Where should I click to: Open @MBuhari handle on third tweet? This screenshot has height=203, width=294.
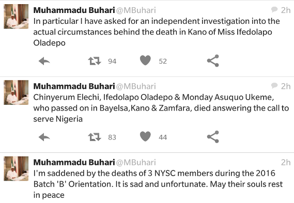[x=136, y=162]
